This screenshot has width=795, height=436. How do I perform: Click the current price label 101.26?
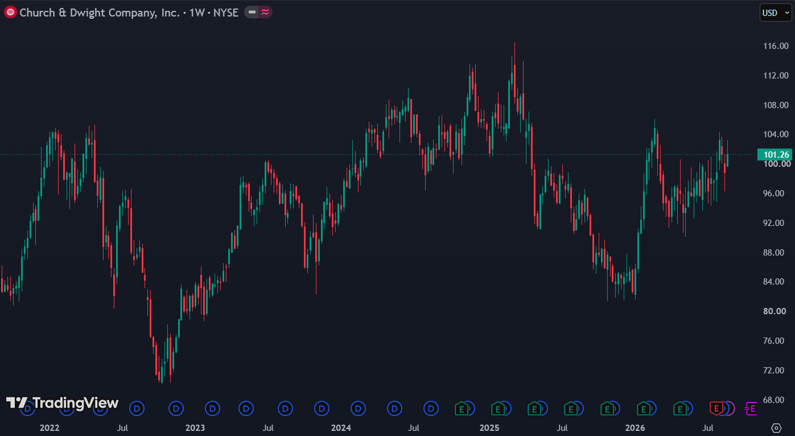(x=775, y=154)
